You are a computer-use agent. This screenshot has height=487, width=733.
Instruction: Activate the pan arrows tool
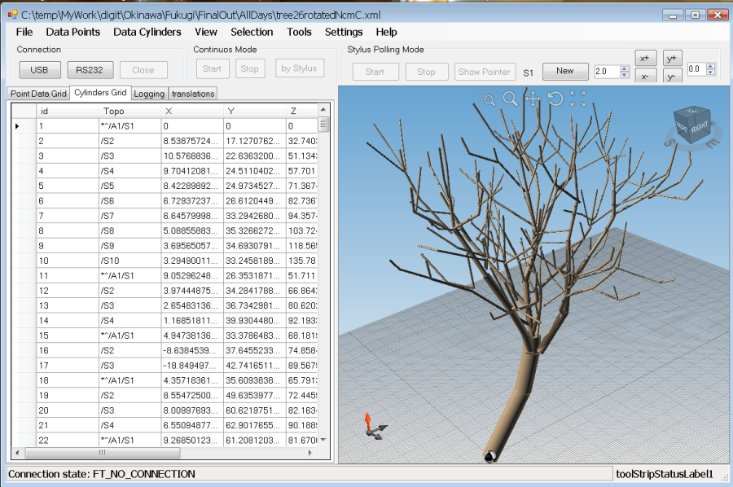click(x=533, y=99)
